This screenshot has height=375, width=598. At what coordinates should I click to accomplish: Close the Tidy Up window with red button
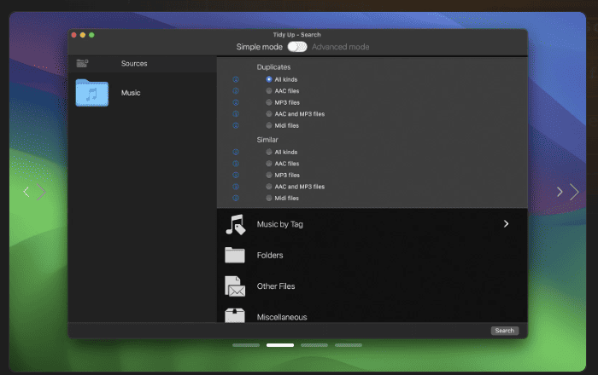[74, 35]
